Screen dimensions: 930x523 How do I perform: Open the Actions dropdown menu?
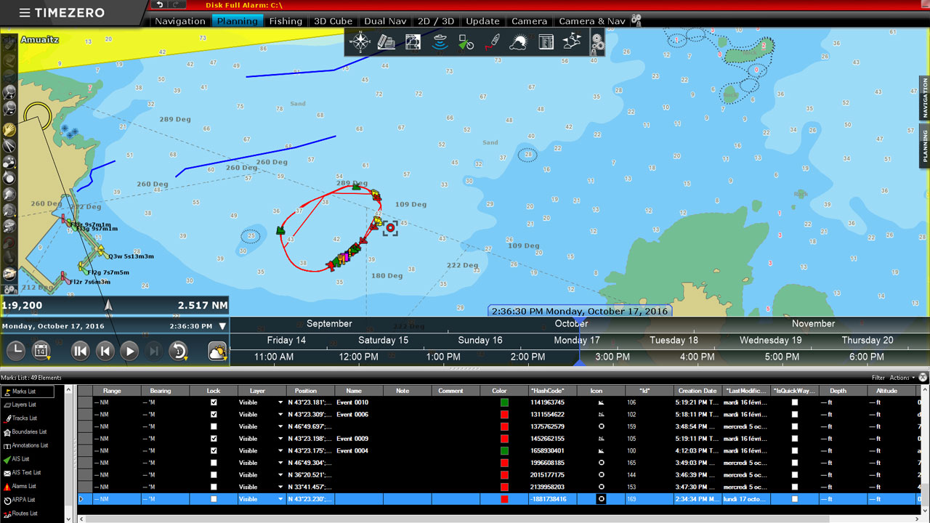click(903, 378)
